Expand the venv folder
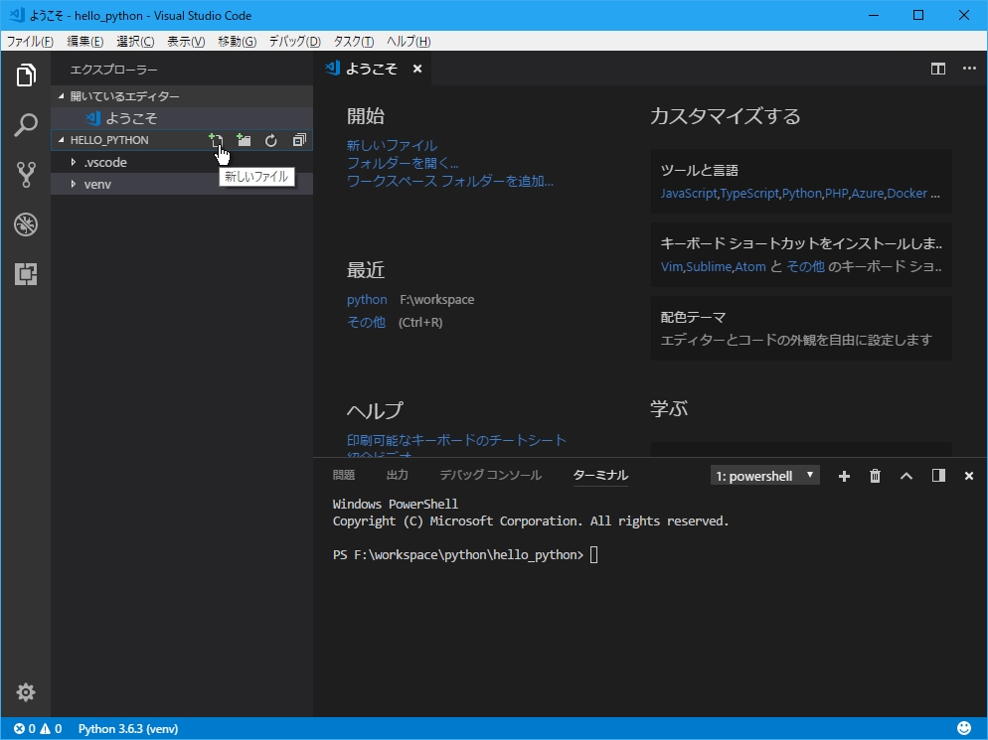 [x=182, y=185]
